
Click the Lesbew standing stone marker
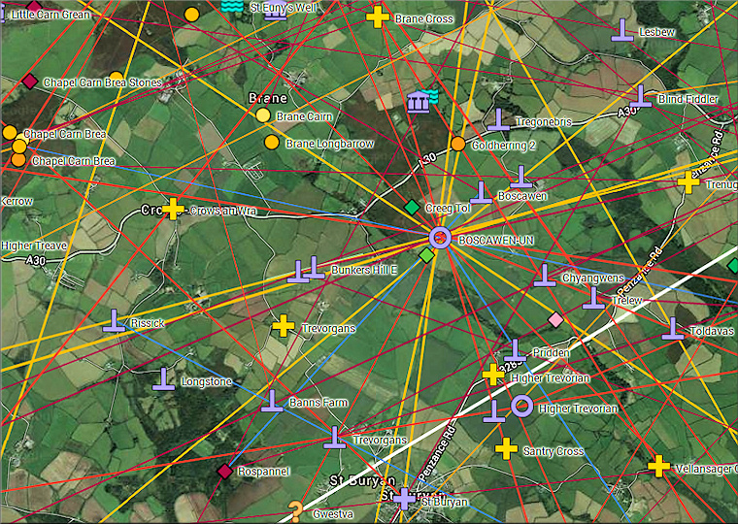pyautogui.click(x=622, y=31)
